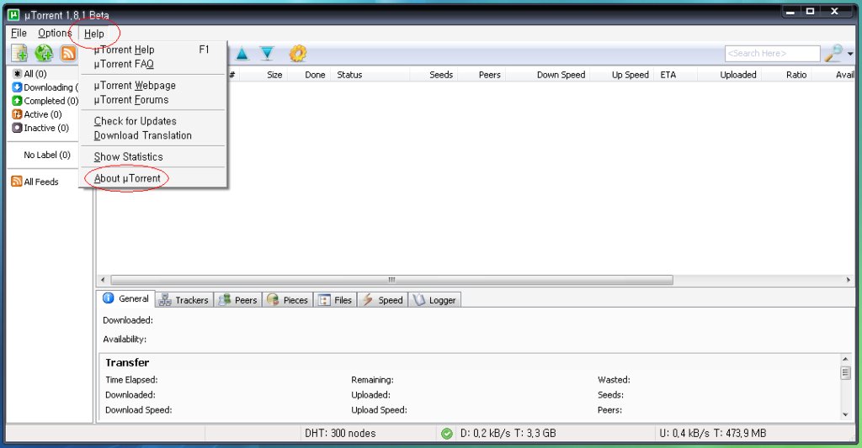
Task: Click the search input field
Action: pyautogui.click(x=773, y=53)
